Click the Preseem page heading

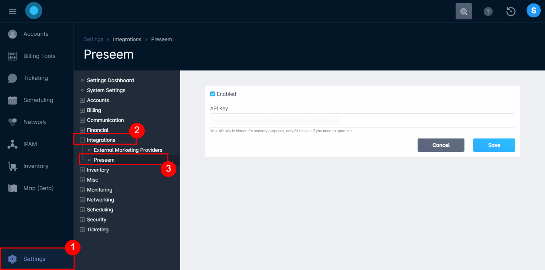tap(109, 55)
